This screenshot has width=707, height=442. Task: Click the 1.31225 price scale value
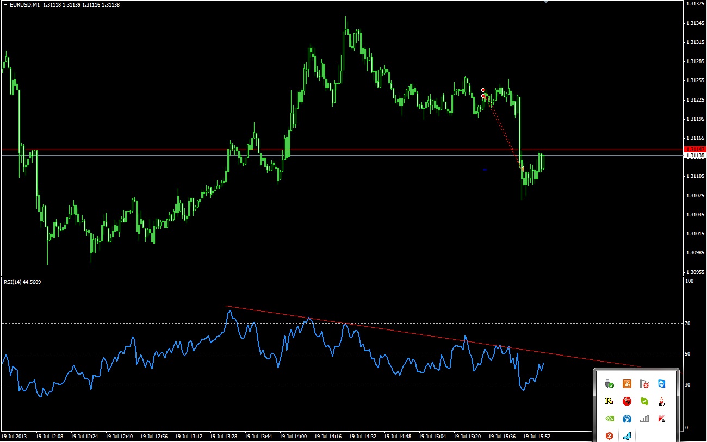pyautogui.click(x=696, y=99)
